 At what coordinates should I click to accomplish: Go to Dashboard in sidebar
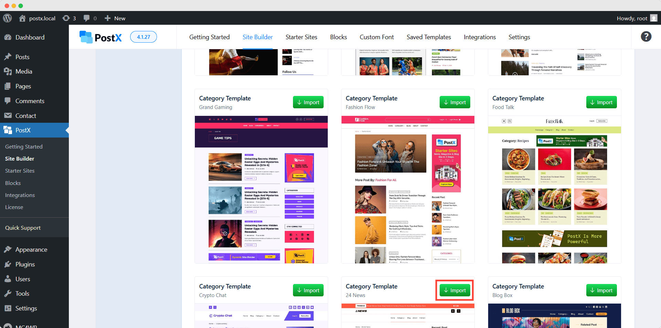coord(34,37)
